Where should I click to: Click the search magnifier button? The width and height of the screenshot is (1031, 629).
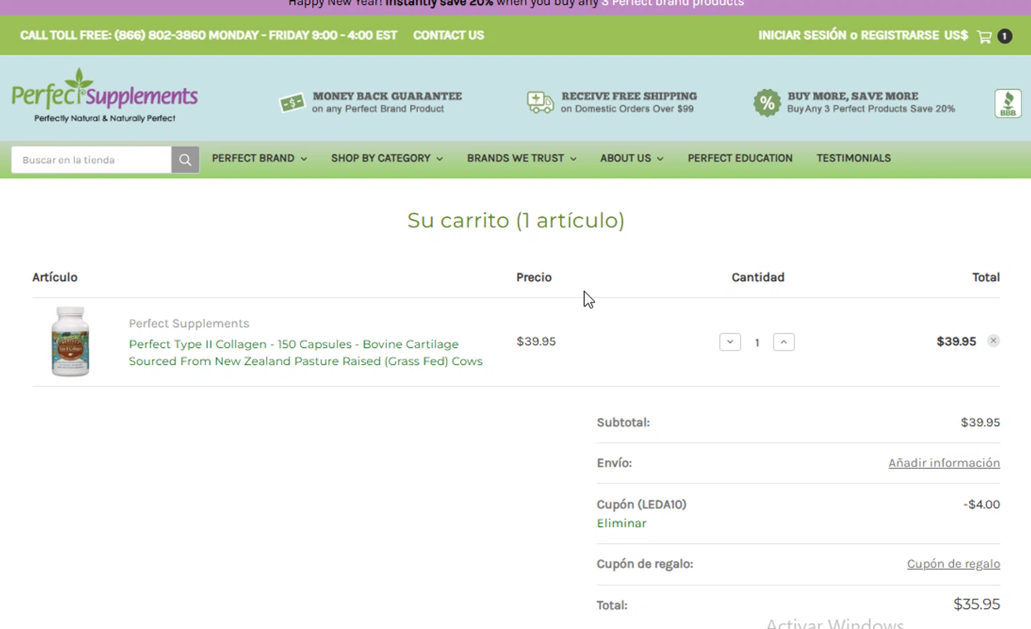[x=185, y=160]
